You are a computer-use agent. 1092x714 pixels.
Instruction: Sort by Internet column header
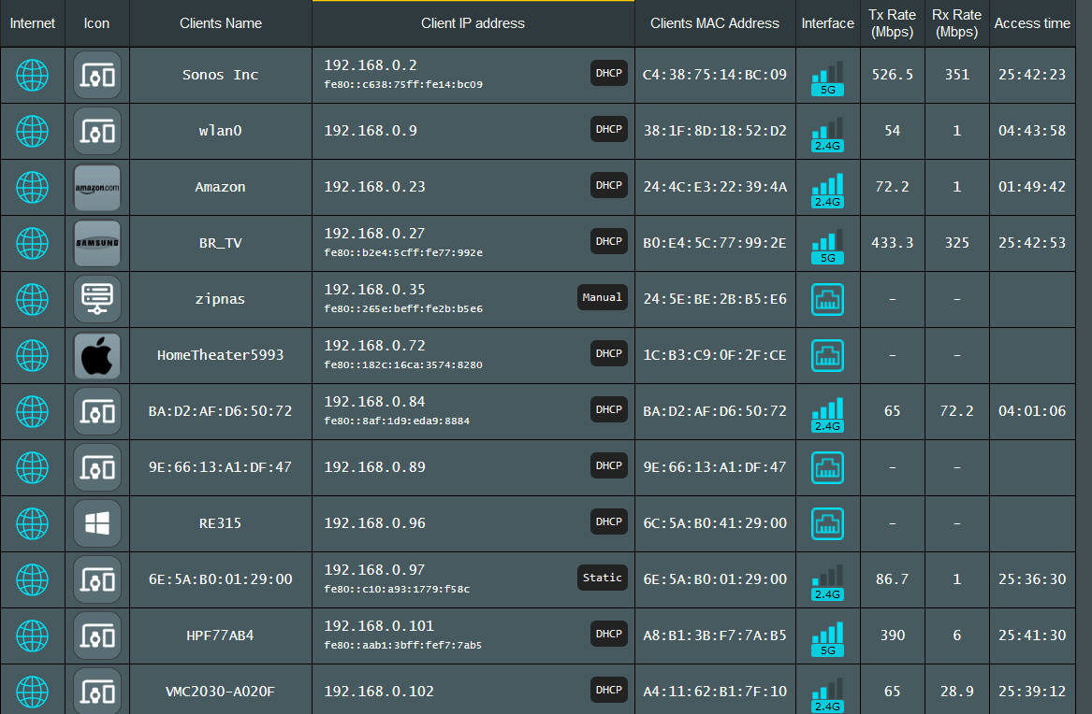[x=32, y=23]
